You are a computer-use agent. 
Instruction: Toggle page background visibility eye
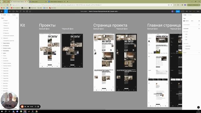tap(199, 21)
